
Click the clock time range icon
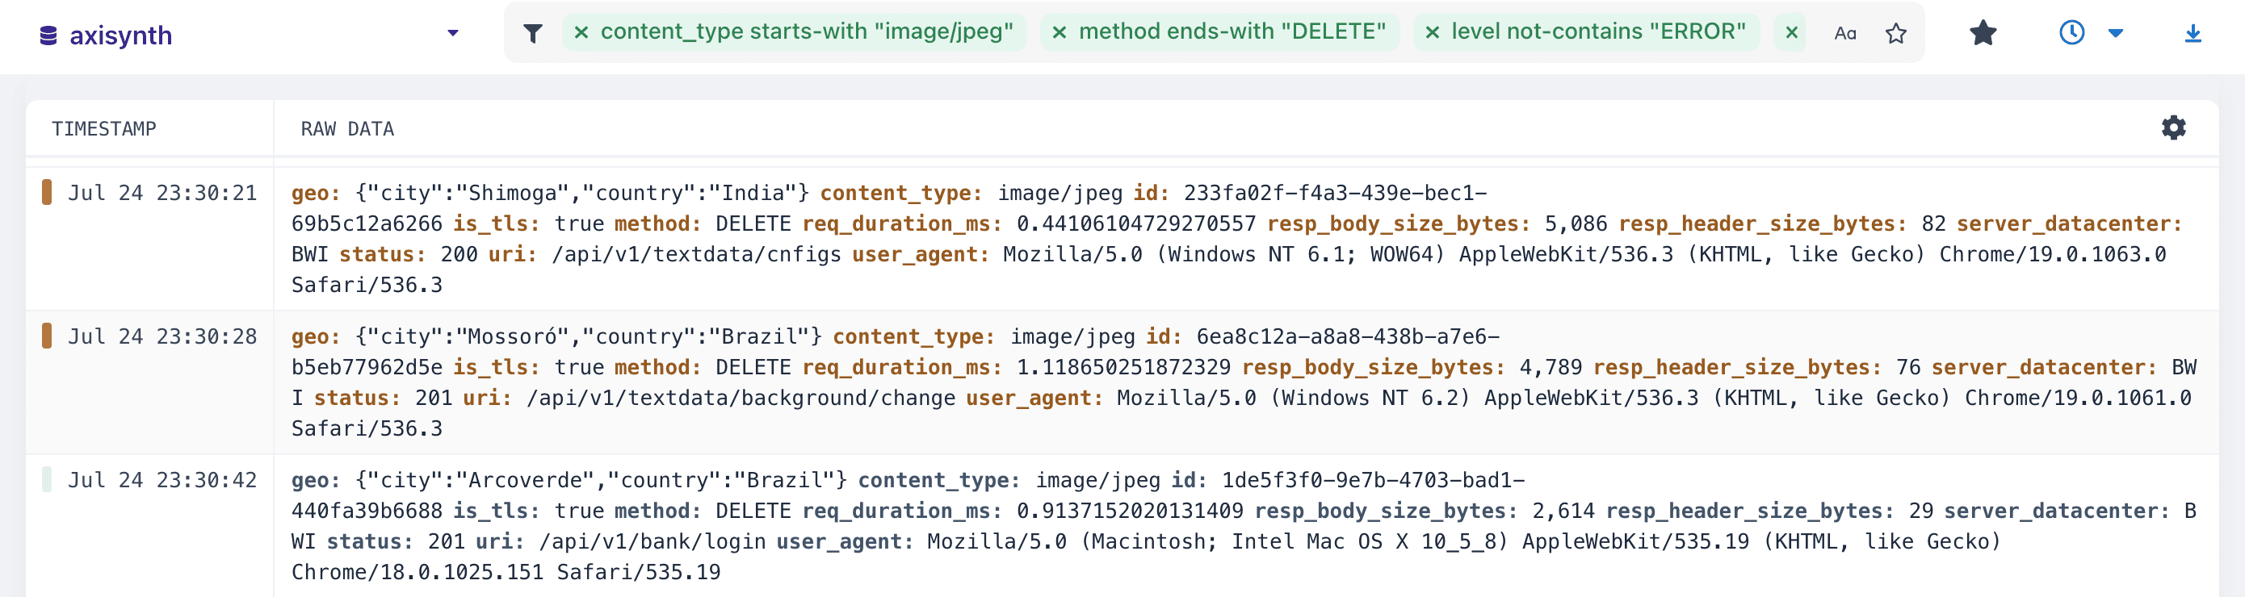pos(2071,33)
